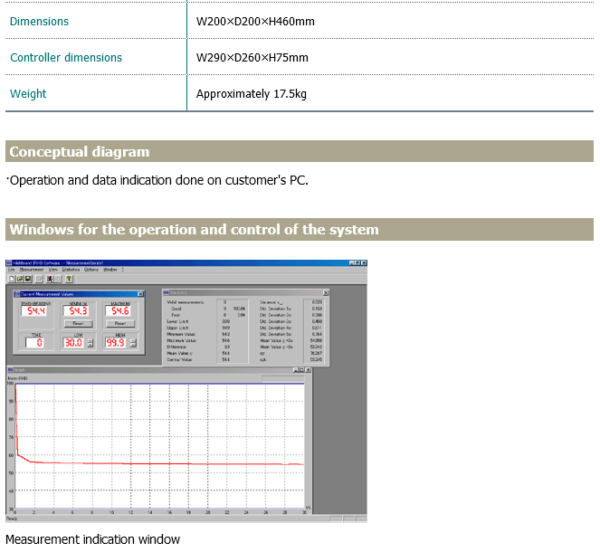The height and width of the screenshot is (552, 600).
Task: Adjust the HIGH limit spinner arrows
Action: click(131, 343)
